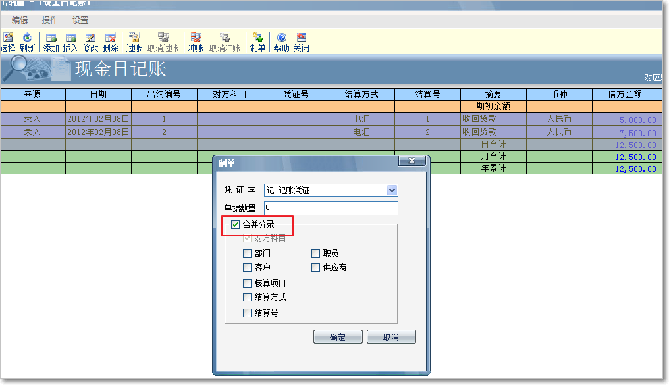The width and height of the screenshot is (669, 385).
Task: Open the 设置 menu
Action: (80, 20)
